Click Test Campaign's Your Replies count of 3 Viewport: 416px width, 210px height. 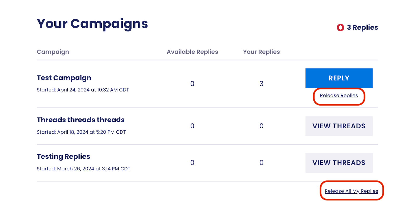tap(261, 84)
